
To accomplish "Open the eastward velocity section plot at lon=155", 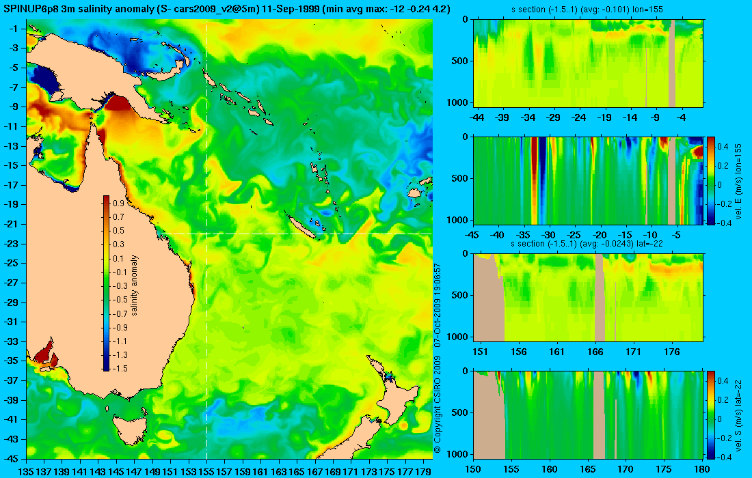I will 588,180.
